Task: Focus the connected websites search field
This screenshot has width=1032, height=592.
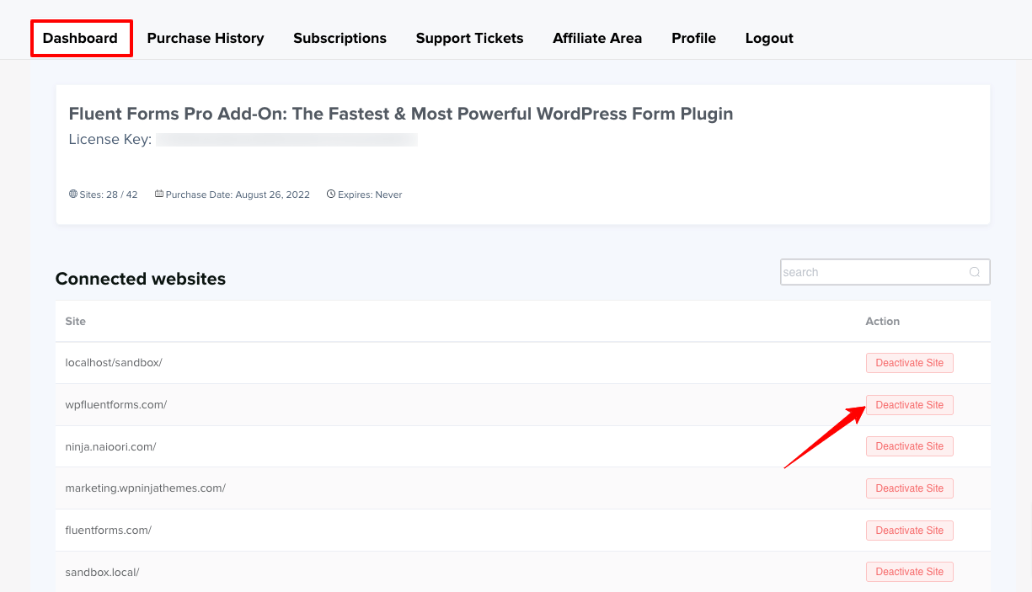Action: 872,272
